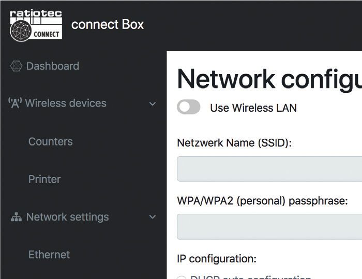Click the Wireless devices menu label
The width and height of the screenshot is (362, 279).
click(x=66, y=103)
